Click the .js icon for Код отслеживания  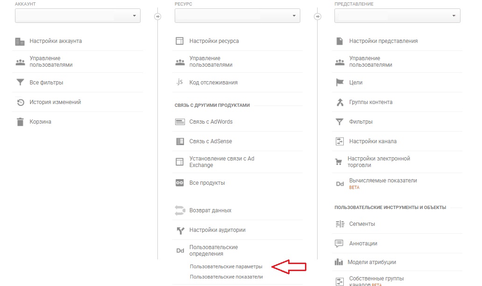180,83
